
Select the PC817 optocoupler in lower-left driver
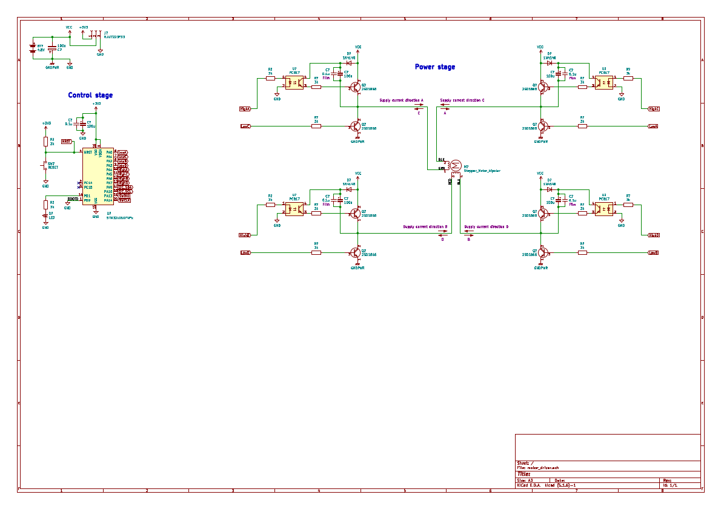[x=294, y=209]
